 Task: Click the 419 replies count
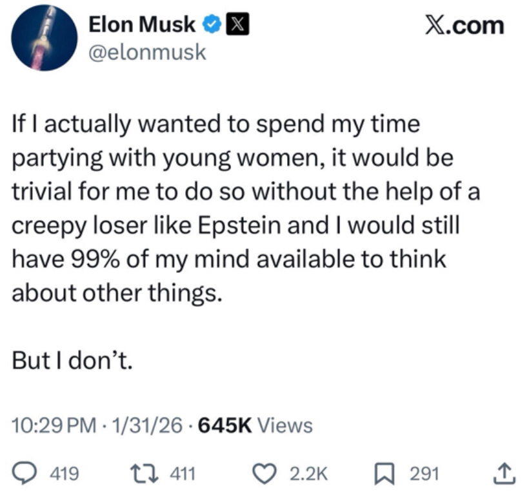pyautogui.click(x=65, y=474)
